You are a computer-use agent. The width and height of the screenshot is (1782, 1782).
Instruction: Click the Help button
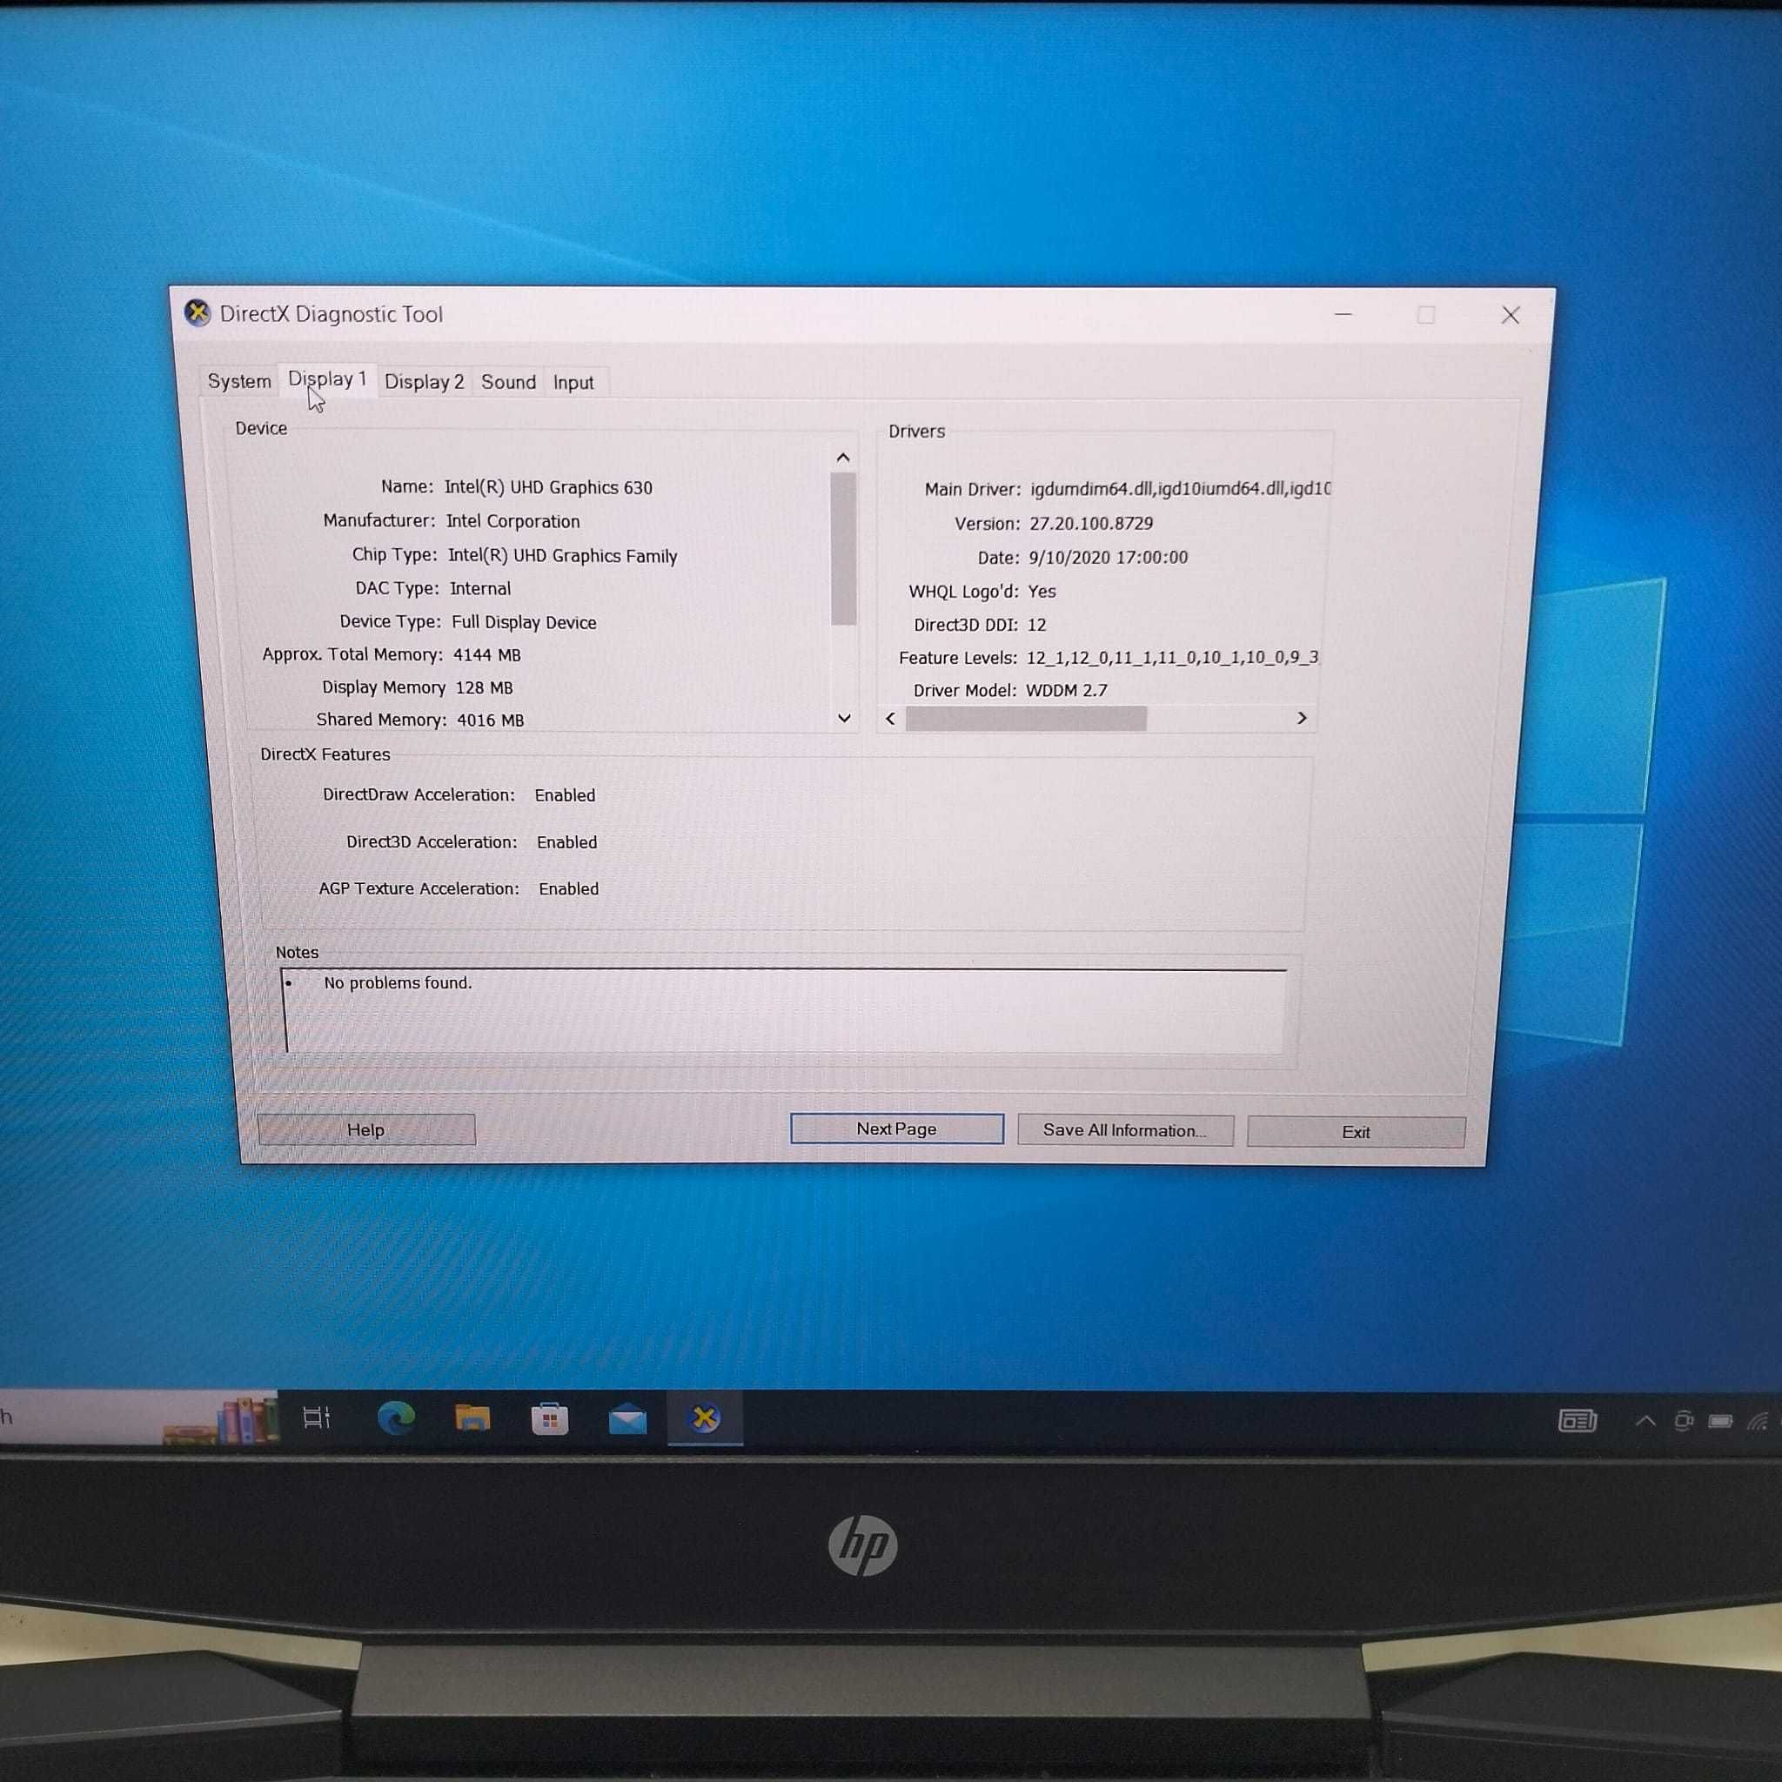tap(366, 1130)
